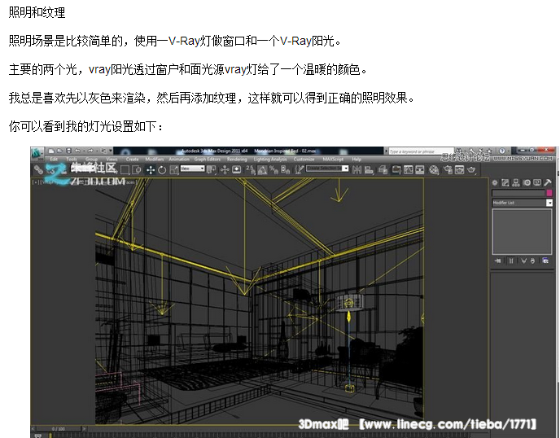Open the Rendering menu
The height and width of the screenshot is (438, 560).
(237, 160)
